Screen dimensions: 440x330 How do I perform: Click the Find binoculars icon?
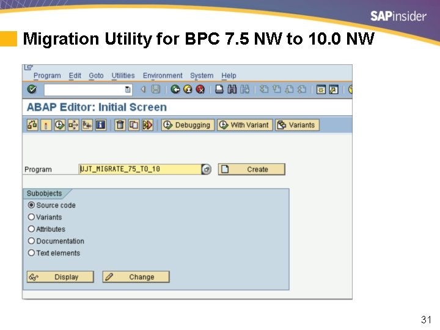point(232,89)
